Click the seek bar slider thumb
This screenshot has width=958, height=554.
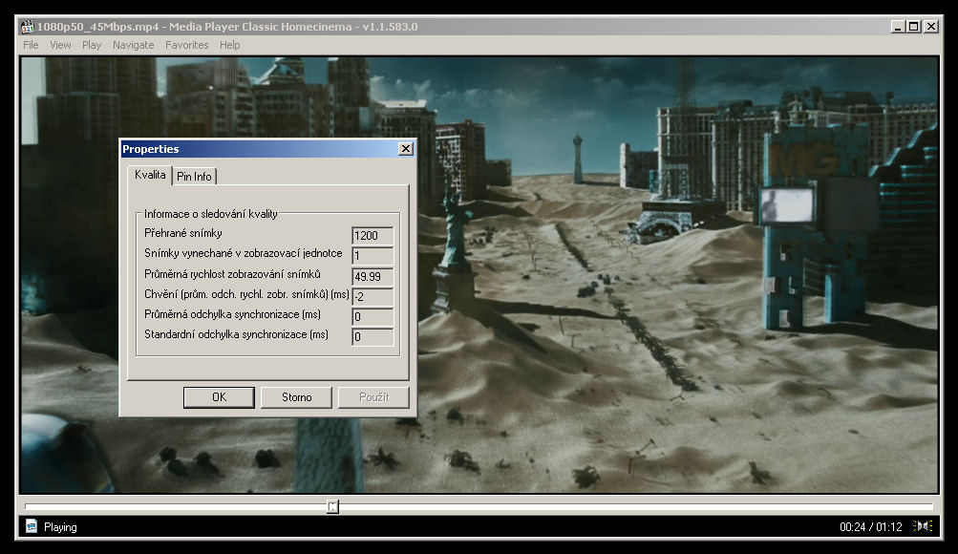coord(332,506)
